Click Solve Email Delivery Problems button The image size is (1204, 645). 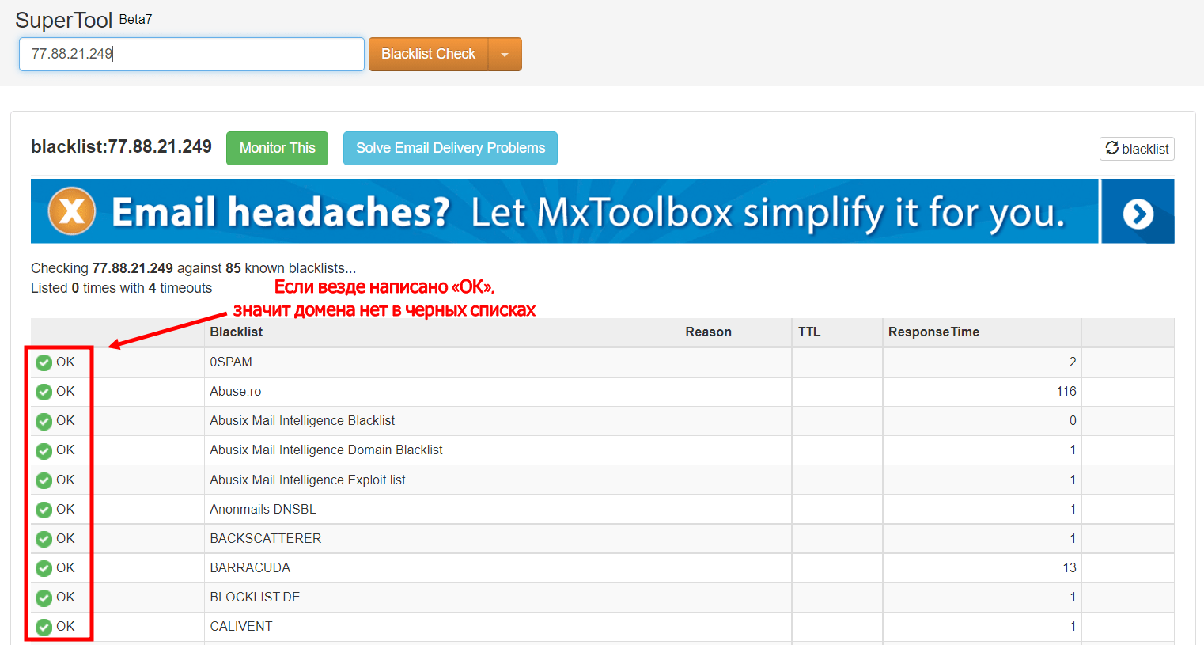[x=450, y=148]
